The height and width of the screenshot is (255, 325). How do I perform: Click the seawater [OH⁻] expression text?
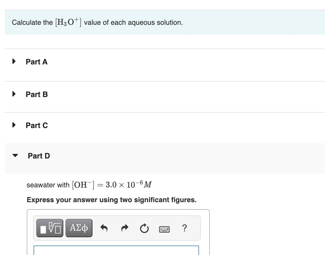click(89, 184)
